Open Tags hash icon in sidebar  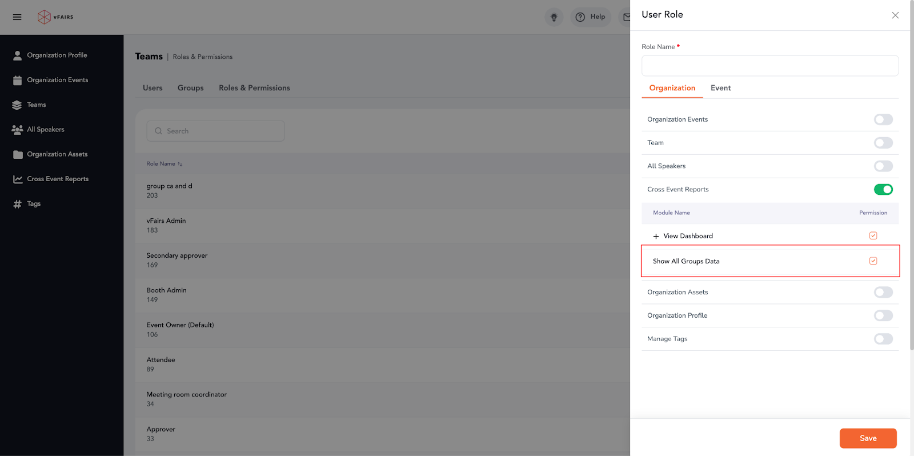click(18, 204)
